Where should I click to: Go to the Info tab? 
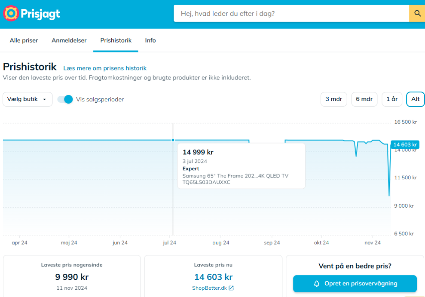pyautogui.click(x=150, y=40)
